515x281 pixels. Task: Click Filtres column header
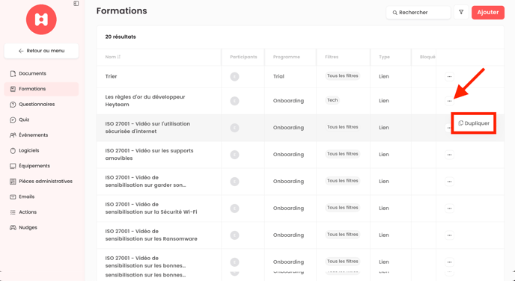pyautogui.click(x=332, y=57)
